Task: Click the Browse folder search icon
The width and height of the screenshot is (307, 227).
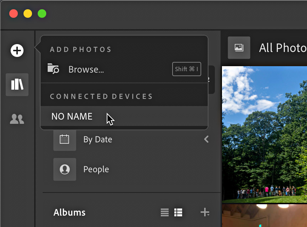Action: [x=53, y=69]
